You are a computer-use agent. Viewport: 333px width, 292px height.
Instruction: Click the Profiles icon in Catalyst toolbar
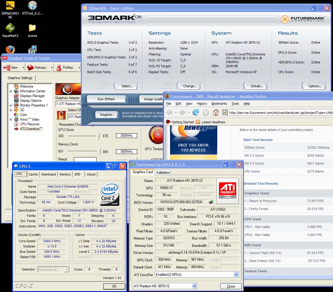59,68
